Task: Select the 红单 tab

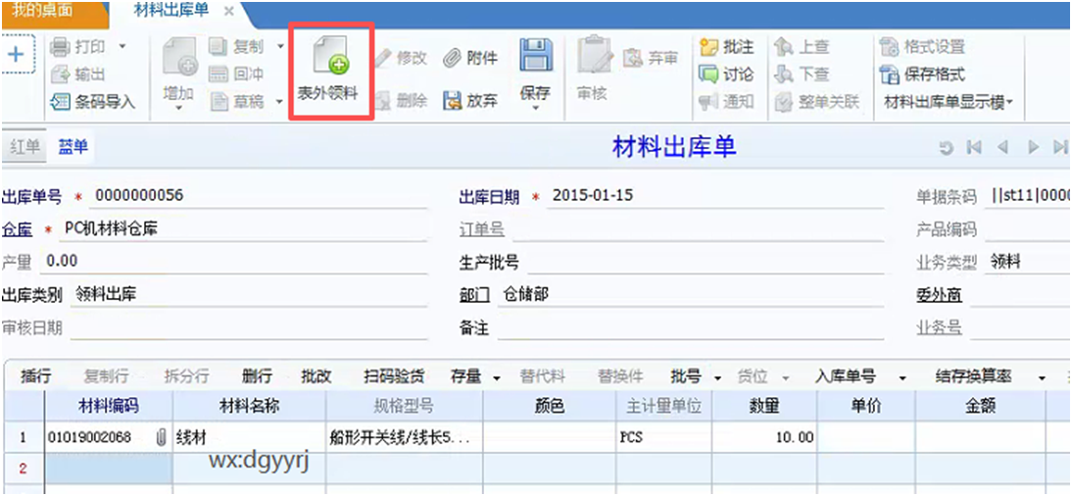Action: tap(24, 146)
